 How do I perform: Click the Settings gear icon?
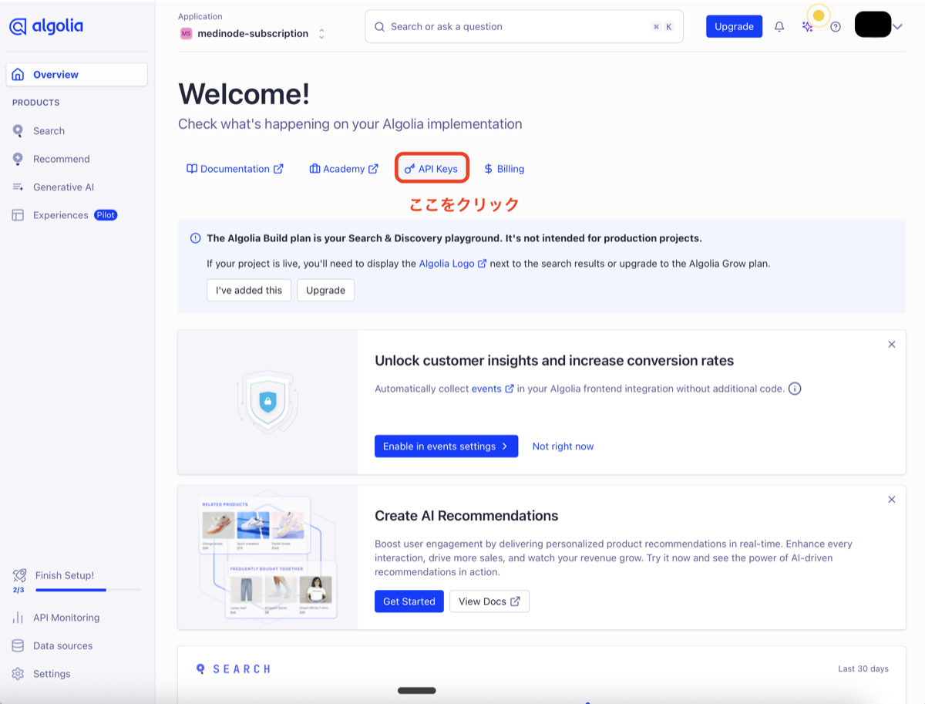point(18,674)
